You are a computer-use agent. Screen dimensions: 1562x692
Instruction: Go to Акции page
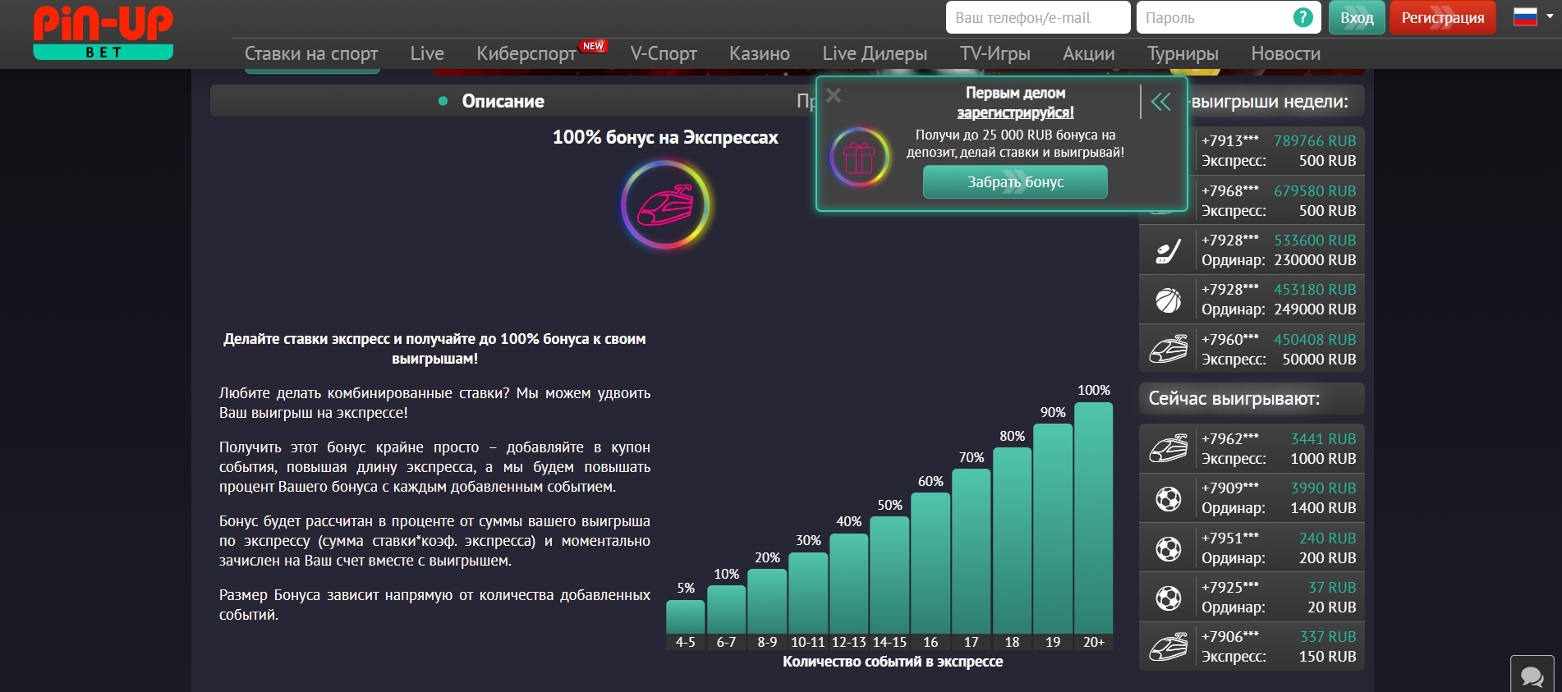(1089, 53)
